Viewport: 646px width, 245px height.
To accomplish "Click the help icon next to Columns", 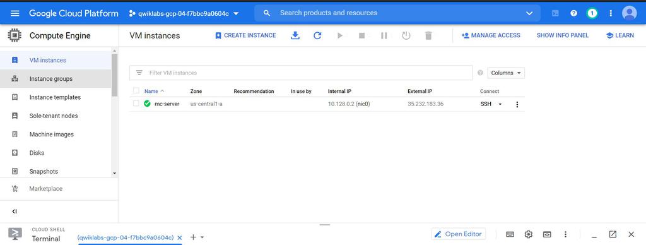I will pyautogui.click(x=480, y=73).
